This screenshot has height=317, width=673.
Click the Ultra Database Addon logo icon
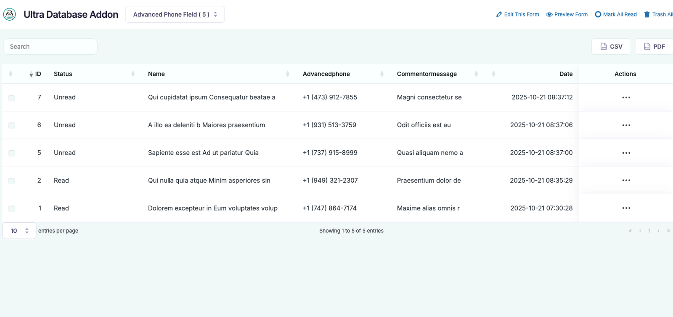[9, 14]
